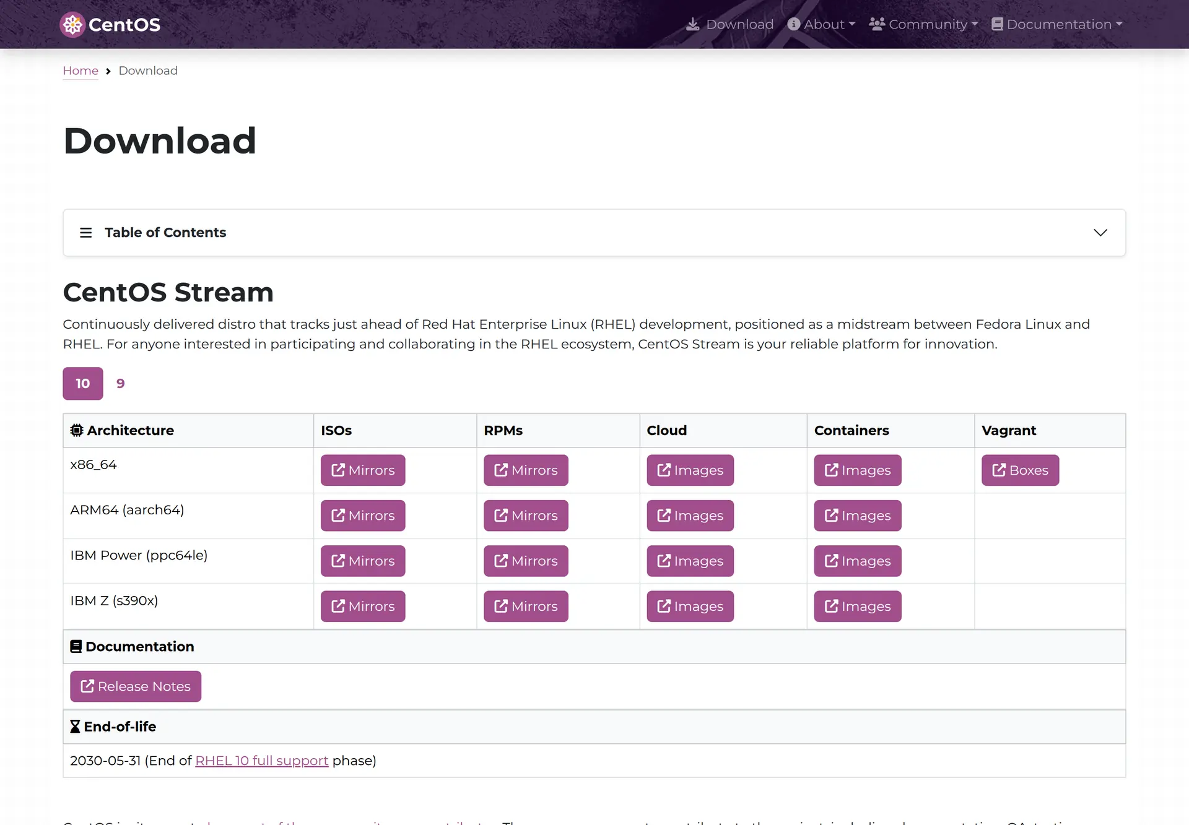Select the CentOS Stream 10 tab

pyautogui.click(x=83, y=384)
